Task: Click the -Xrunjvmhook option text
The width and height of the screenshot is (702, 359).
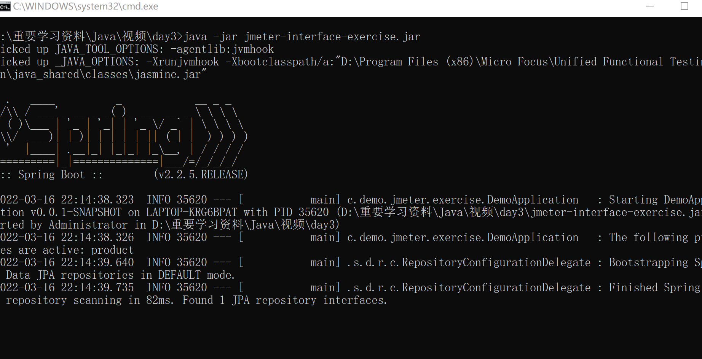Action: pyautogui.click(x=182, y=62)
